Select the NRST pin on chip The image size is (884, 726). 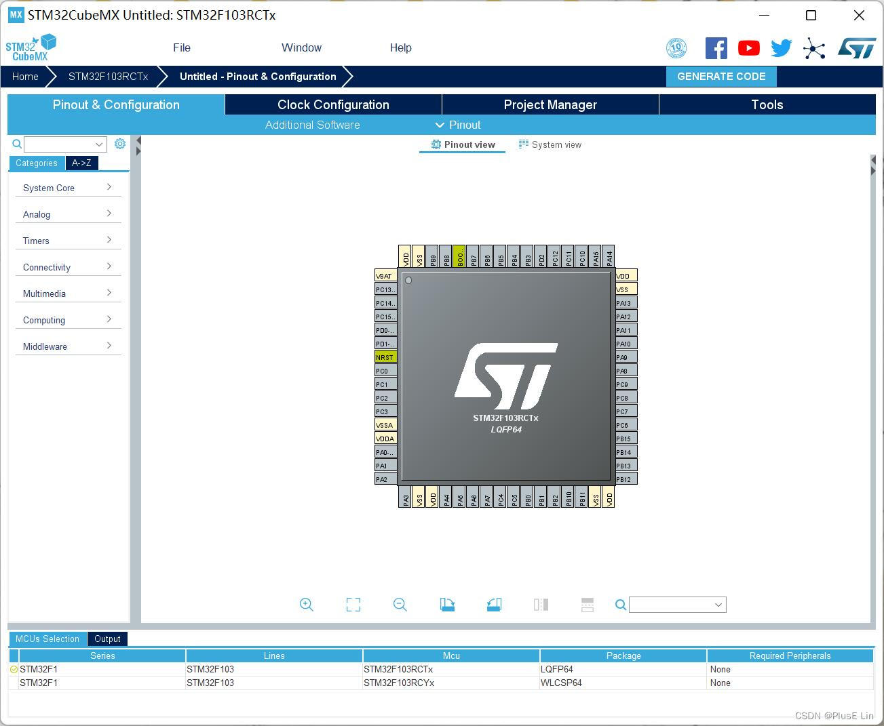[385, 357]
